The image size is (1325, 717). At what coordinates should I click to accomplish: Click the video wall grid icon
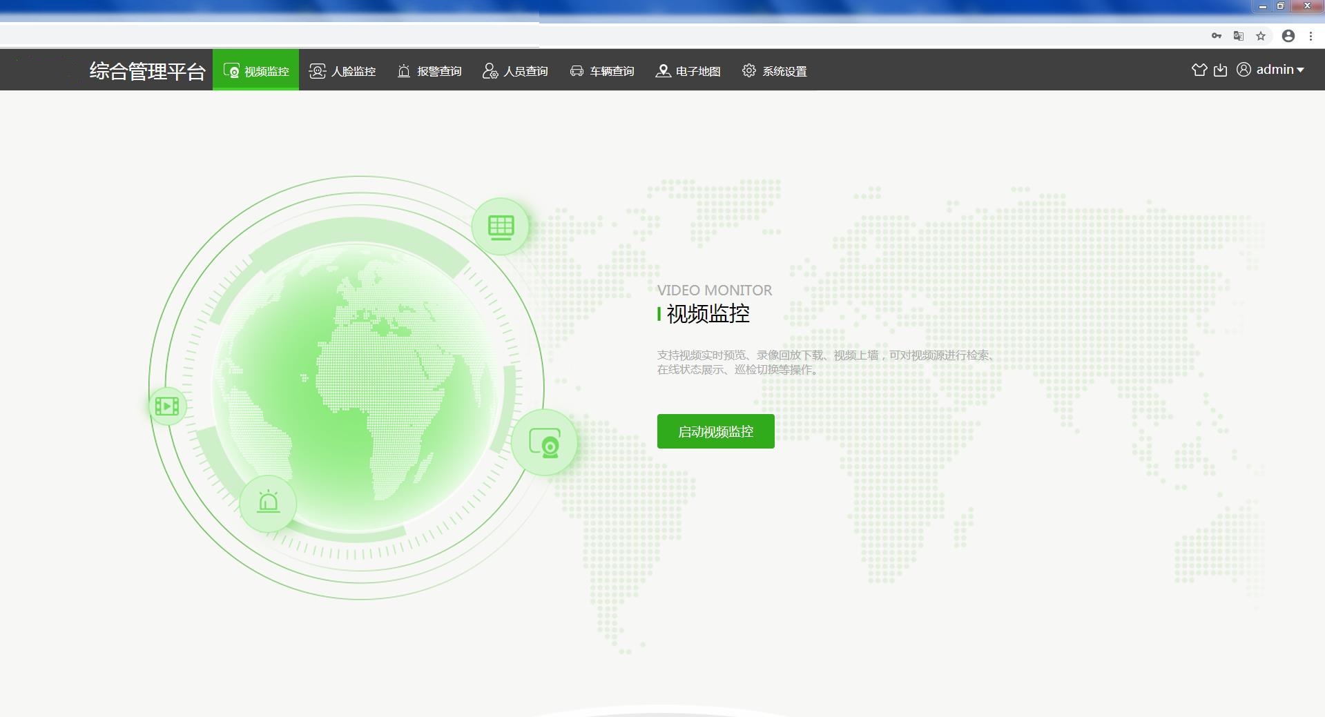[501, 226]
